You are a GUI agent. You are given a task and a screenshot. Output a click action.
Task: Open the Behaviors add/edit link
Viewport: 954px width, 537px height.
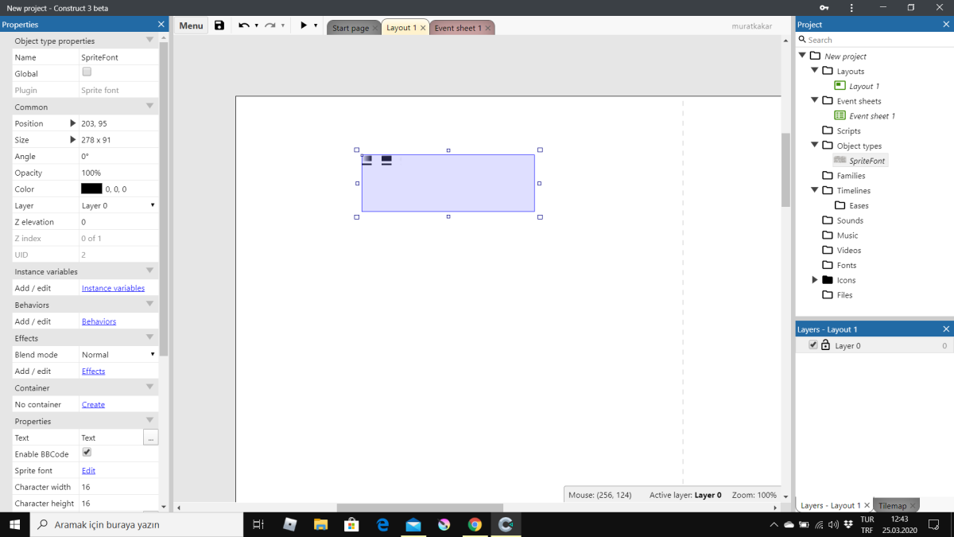click(99, 321)
